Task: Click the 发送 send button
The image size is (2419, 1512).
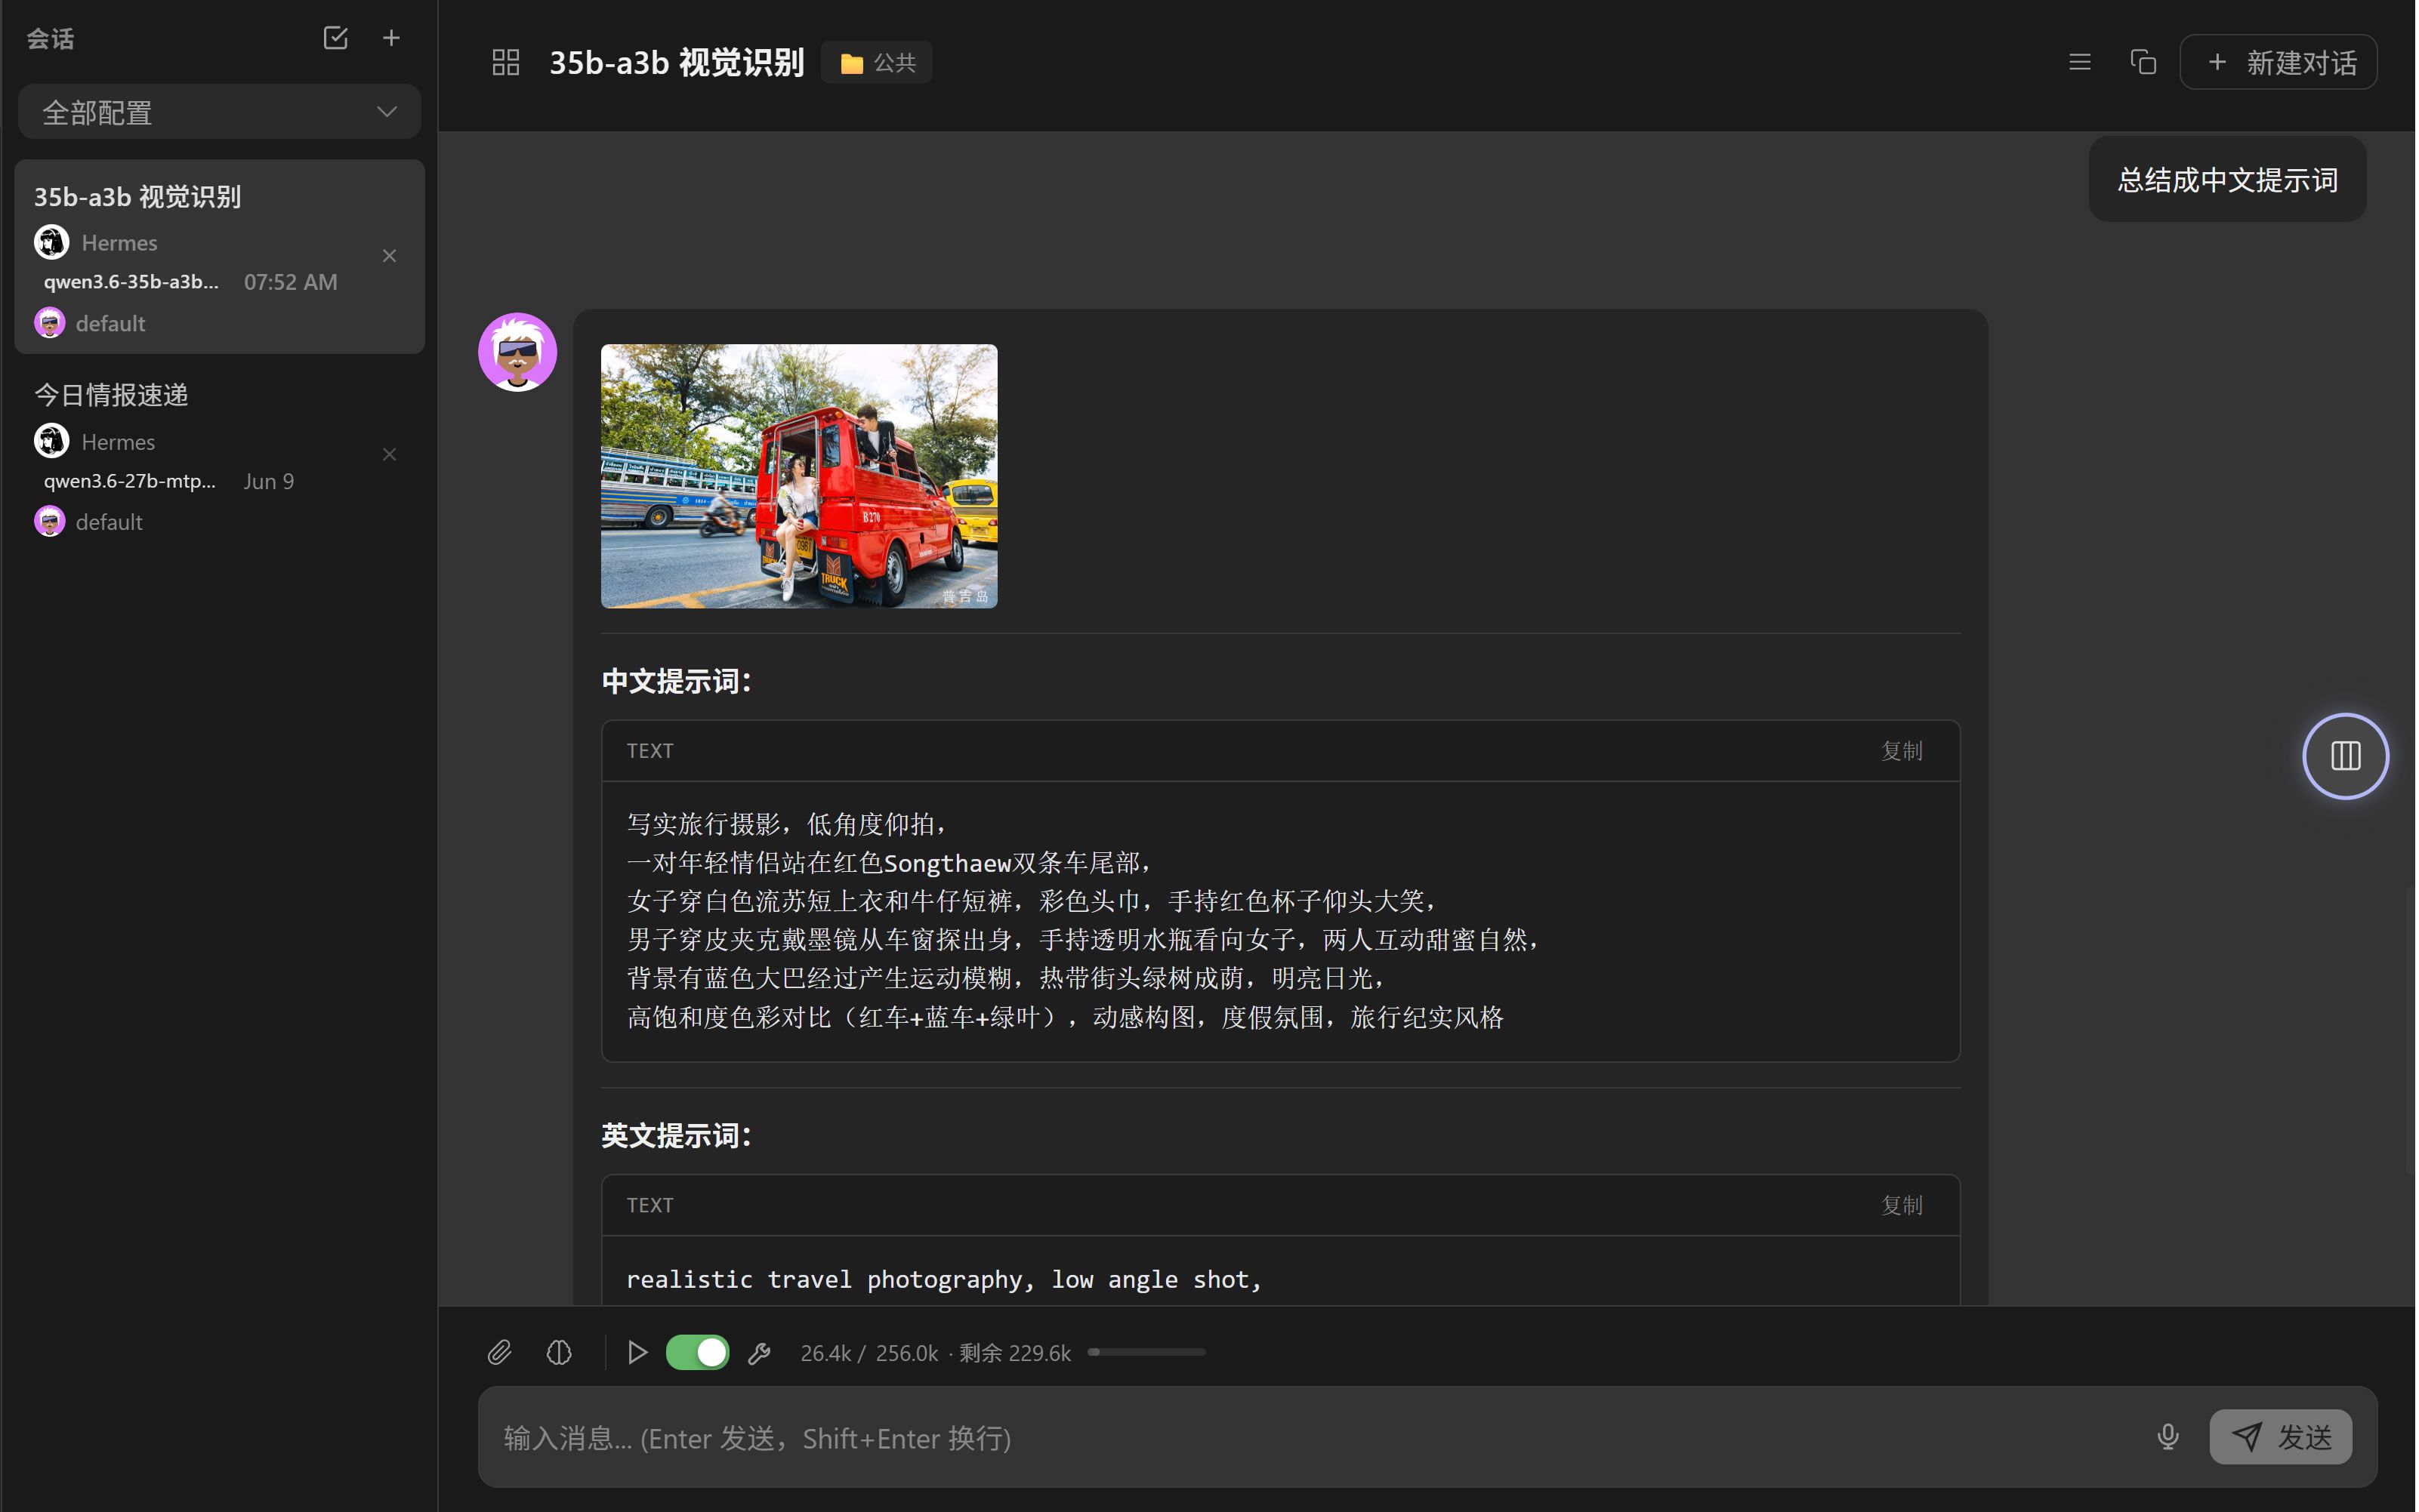Action: click(2280, 1437)
